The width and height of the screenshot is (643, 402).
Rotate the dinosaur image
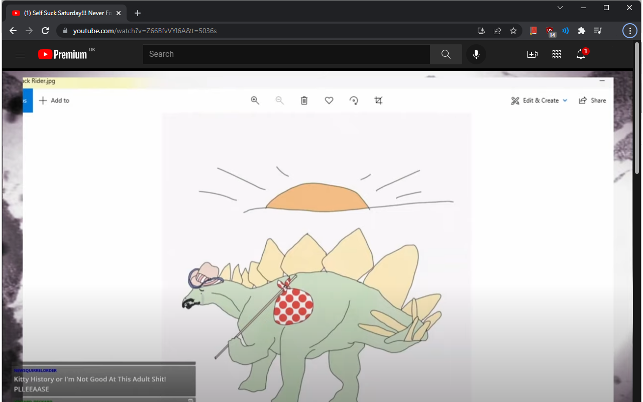coord(354,100)
